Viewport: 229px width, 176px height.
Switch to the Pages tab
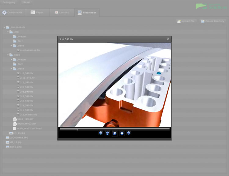[37, 13]
